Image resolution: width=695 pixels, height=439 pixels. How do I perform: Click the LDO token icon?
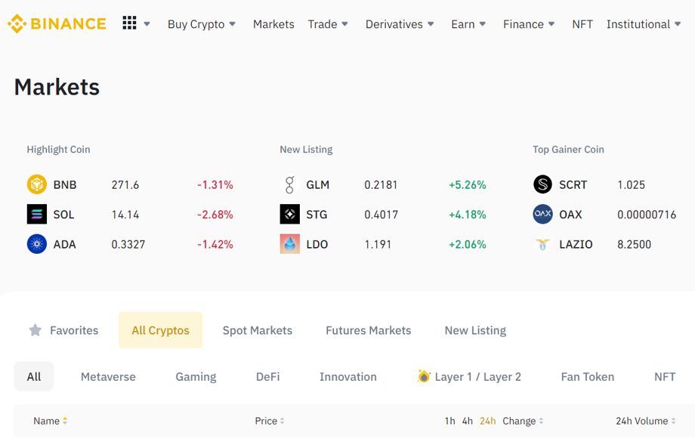pyautogui.click(x=290, y=244)
